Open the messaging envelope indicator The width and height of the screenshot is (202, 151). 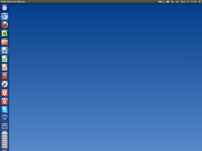[x=168, y=2]
